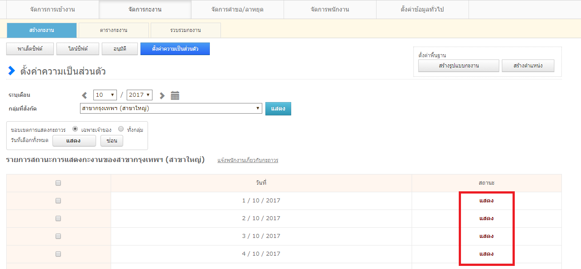Click the พาเล็ตชิฟต์ button
581x269 pixels.
30,49
